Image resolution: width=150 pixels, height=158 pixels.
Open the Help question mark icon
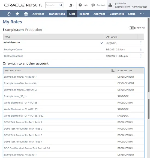pyautogui.click(x=80, y=5)
